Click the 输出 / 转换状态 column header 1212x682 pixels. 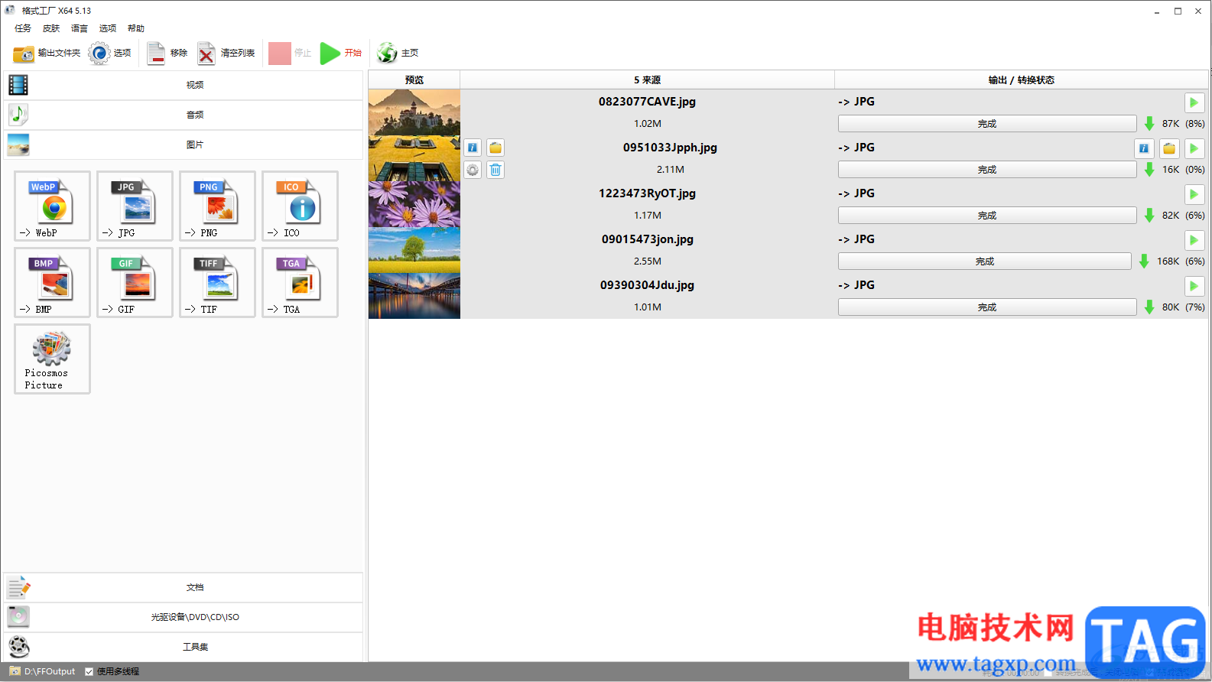[x=1022, y=80]
